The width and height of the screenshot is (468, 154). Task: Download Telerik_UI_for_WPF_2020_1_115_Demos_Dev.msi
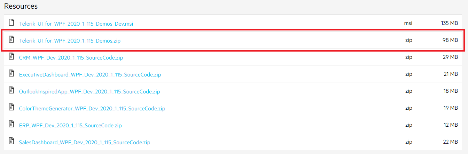(x=76, y=24)
